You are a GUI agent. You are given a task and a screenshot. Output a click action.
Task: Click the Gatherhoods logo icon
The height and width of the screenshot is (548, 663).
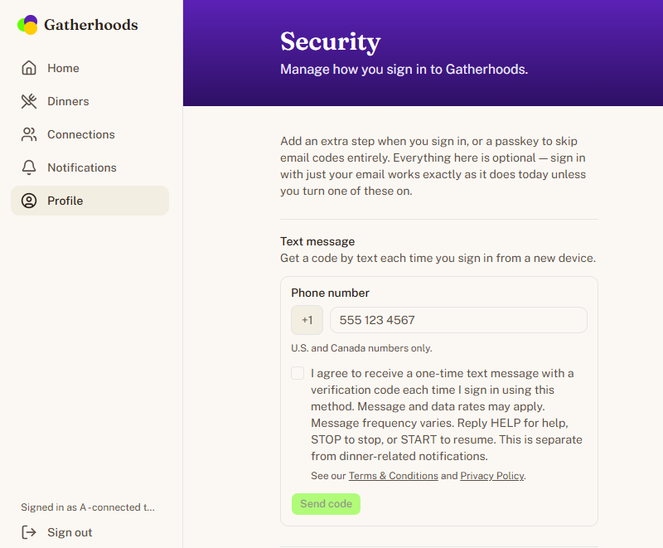(27, 25)
